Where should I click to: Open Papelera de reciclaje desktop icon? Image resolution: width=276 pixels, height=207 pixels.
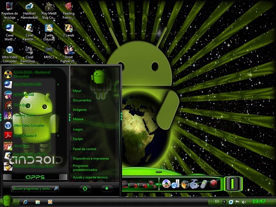[x=9, y=10]
